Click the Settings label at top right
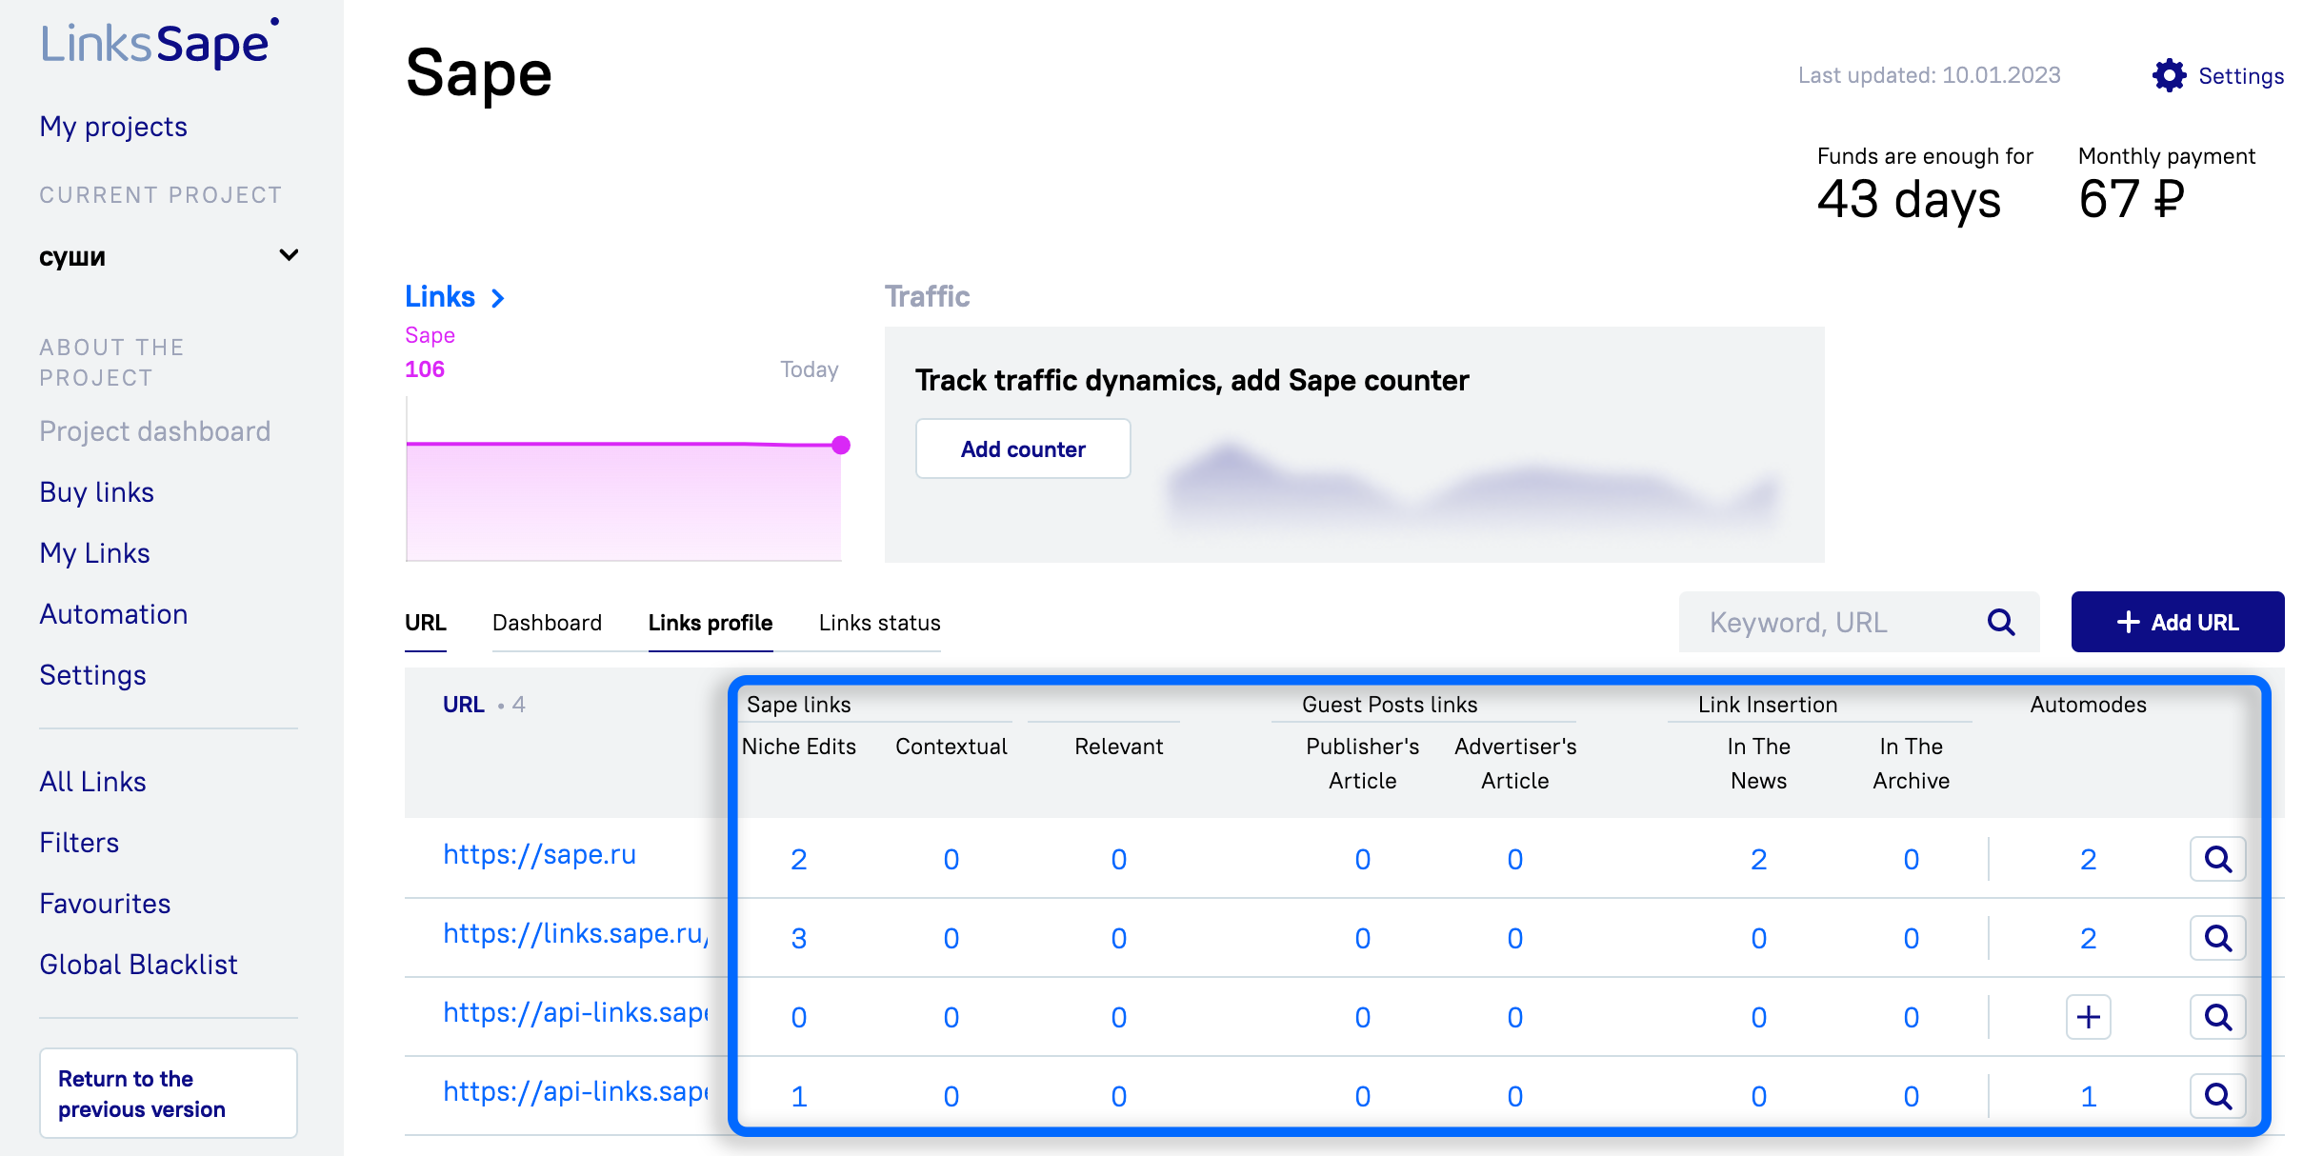 [x=2240, y=76]
